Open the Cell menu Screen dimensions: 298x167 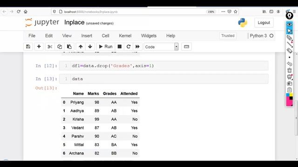click(106, 36)
